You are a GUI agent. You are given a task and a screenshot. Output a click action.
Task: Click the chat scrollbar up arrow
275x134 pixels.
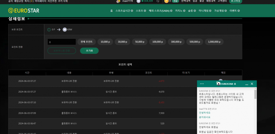[x=255, y=89]
